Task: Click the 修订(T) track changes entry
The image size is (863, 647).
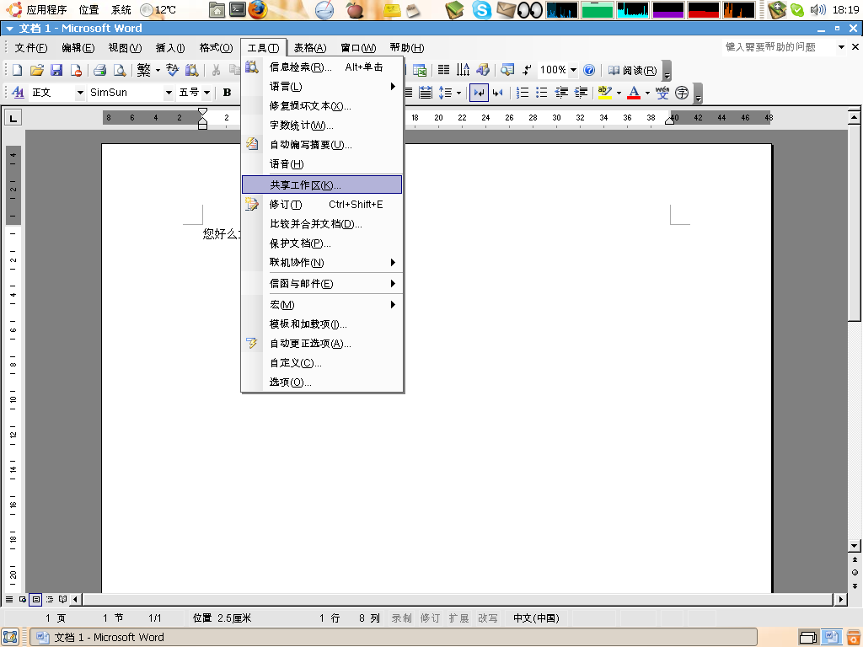Action: pyautogui.click(x=322, y=205)
